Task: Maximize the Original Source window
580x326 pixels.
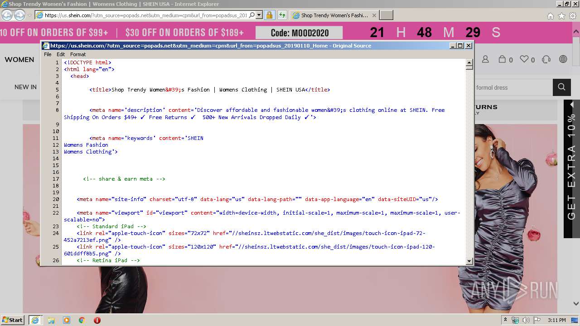Action: point(460,46)
